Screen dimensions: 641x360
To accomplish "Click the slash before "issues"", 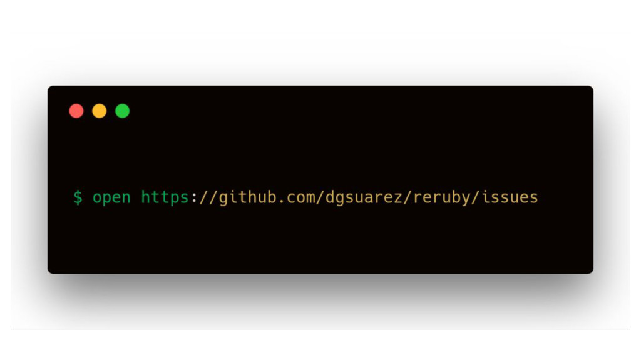I will click(476, 197).
